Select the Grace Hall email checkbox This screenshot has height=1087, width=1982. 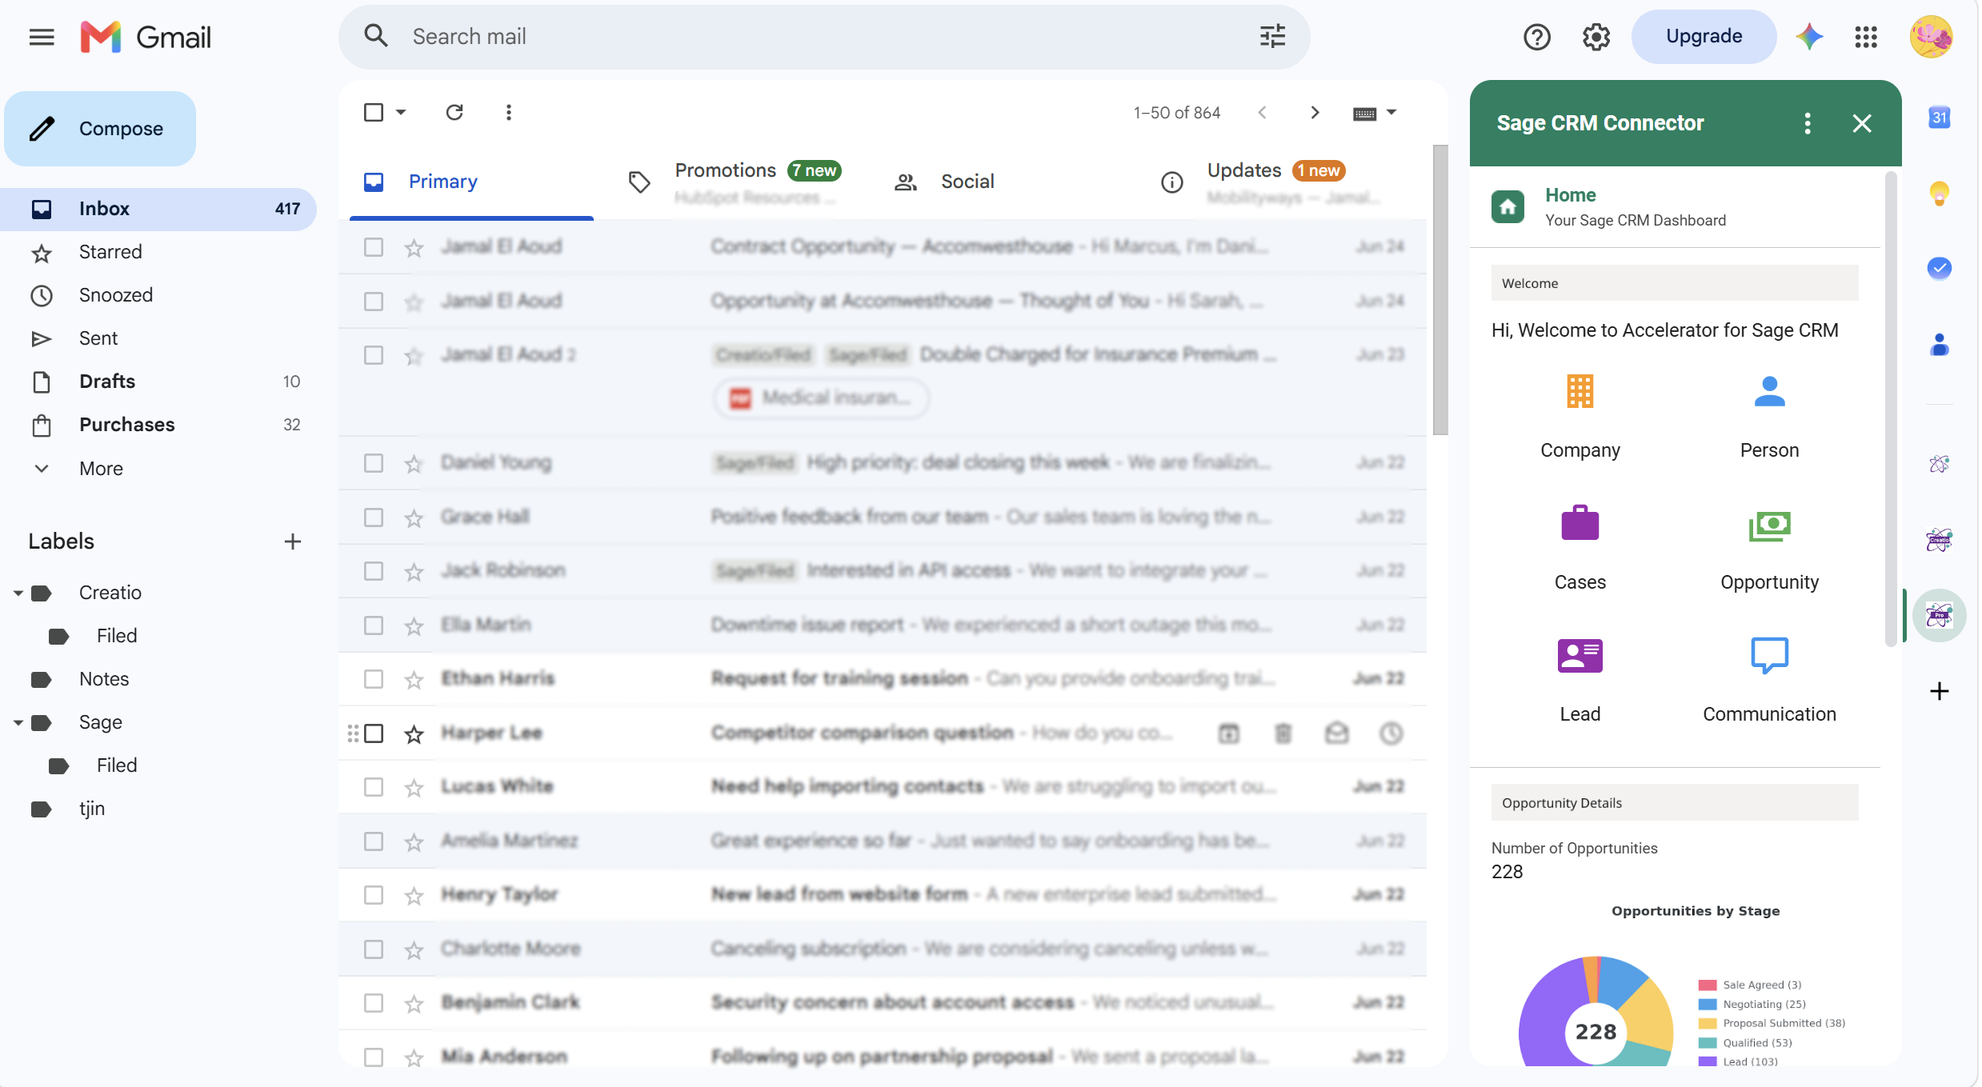click(x=373, y=518)
